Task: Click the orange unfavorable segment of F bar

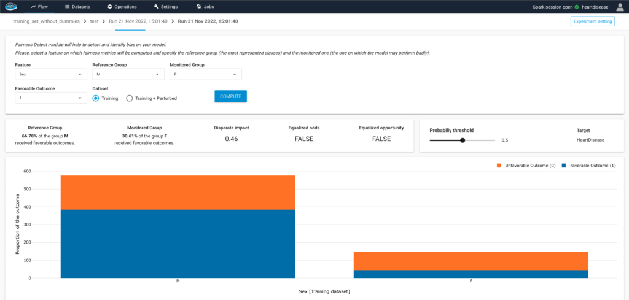Action: (471, 261)
